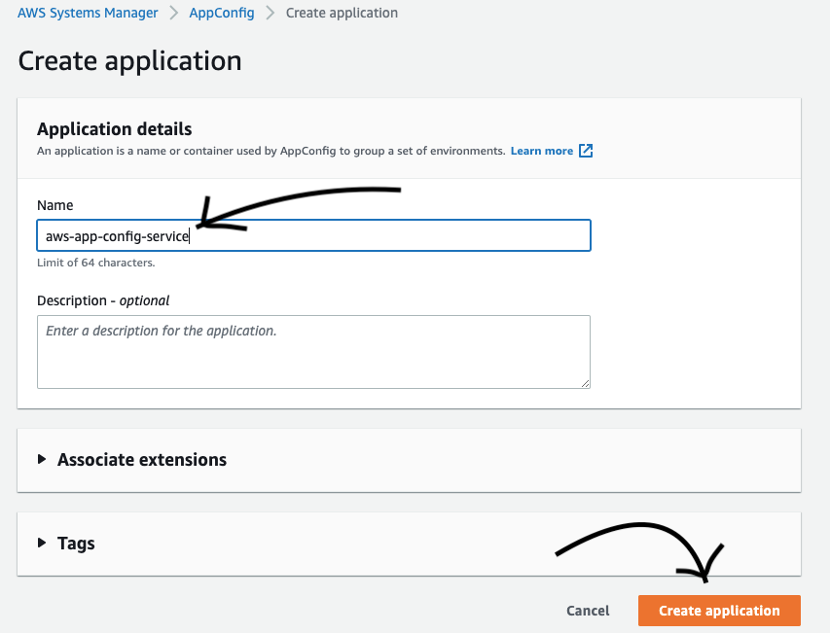Click the Create application breadcrumb entry
The width and height of the screenshot is (830, 633).
point(342,13)
